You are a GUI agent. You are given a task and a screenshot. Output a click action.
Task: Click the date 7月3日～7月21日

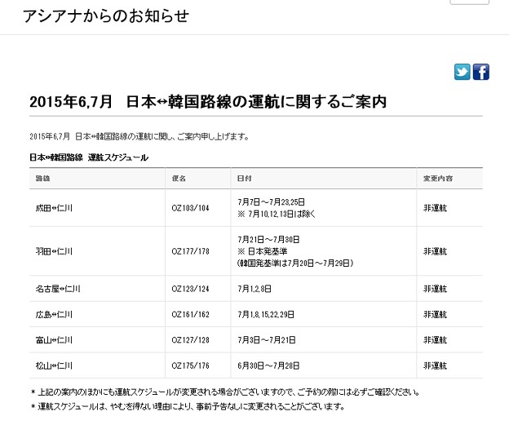point(267,340)
